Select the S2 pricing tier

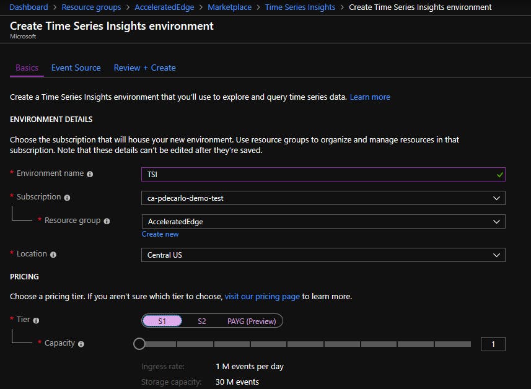click(x=202, y=321)
